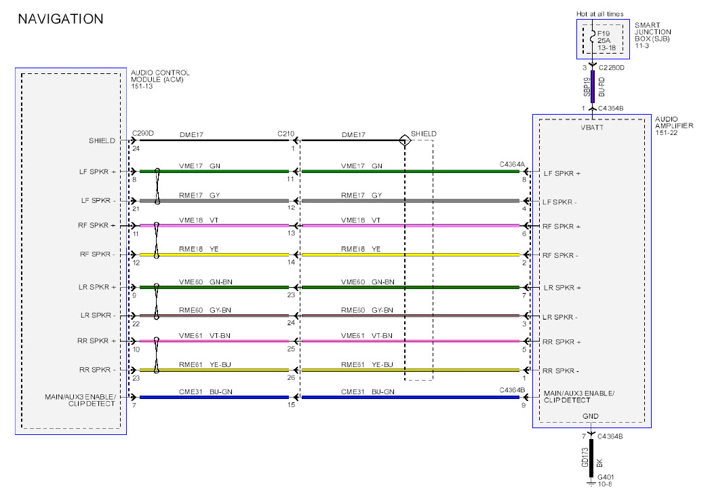
Task: Click the C2280D connector pin 3 symbol
Action: tap(592, 66)
